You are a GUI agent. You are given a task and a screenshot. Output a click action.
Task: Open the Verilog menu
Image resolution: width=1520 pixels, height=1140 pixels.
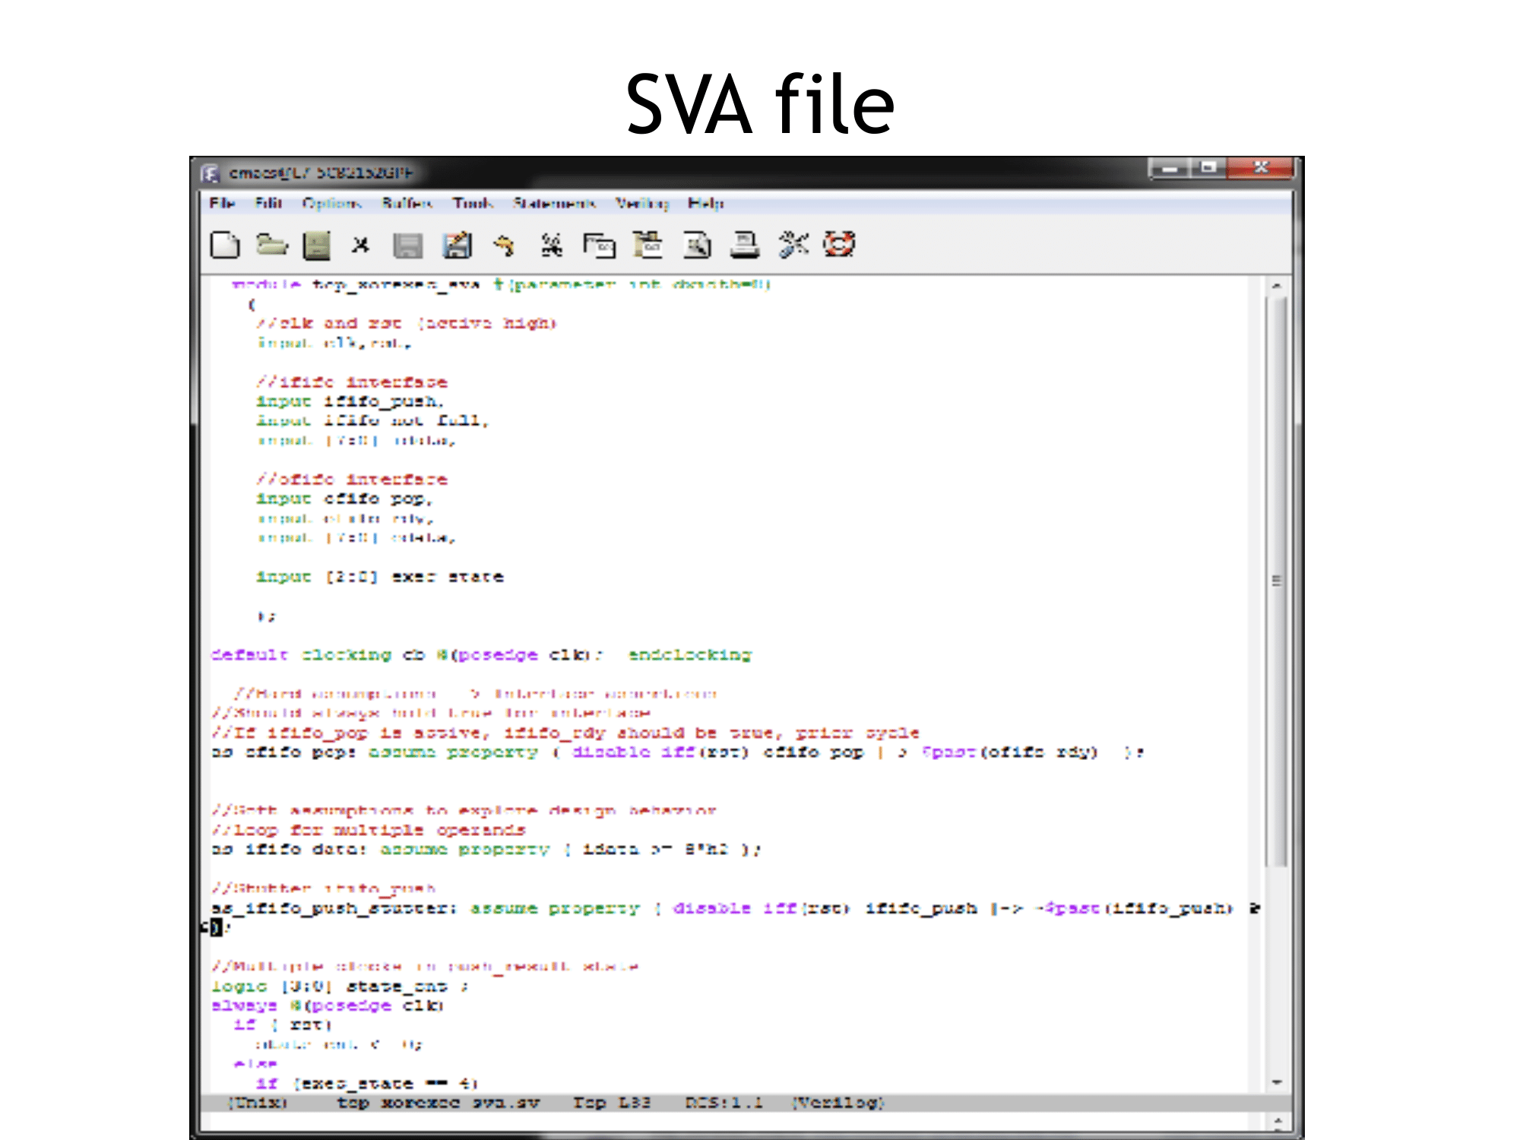pyautogui.click(x=642, y=203)
